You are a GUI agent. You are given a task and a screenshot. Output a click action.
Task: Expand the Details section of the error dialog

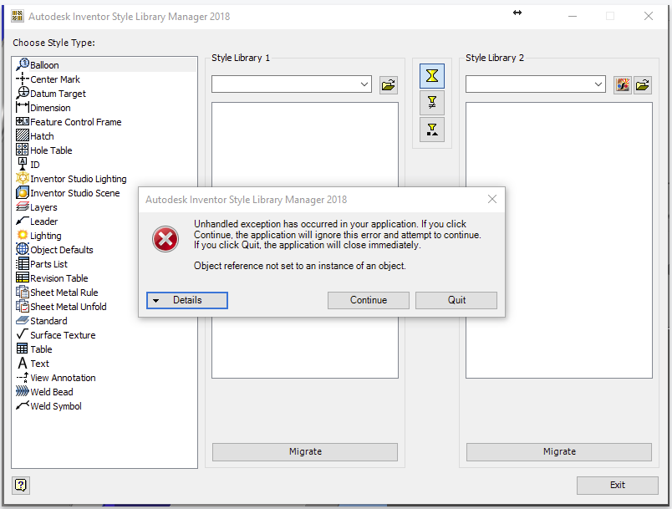click(x=186, y=301)
